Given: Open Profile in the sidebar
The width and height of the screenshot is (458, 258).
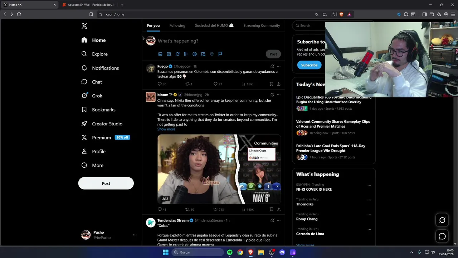Looking at the screenshot, I should click(93, 152).
